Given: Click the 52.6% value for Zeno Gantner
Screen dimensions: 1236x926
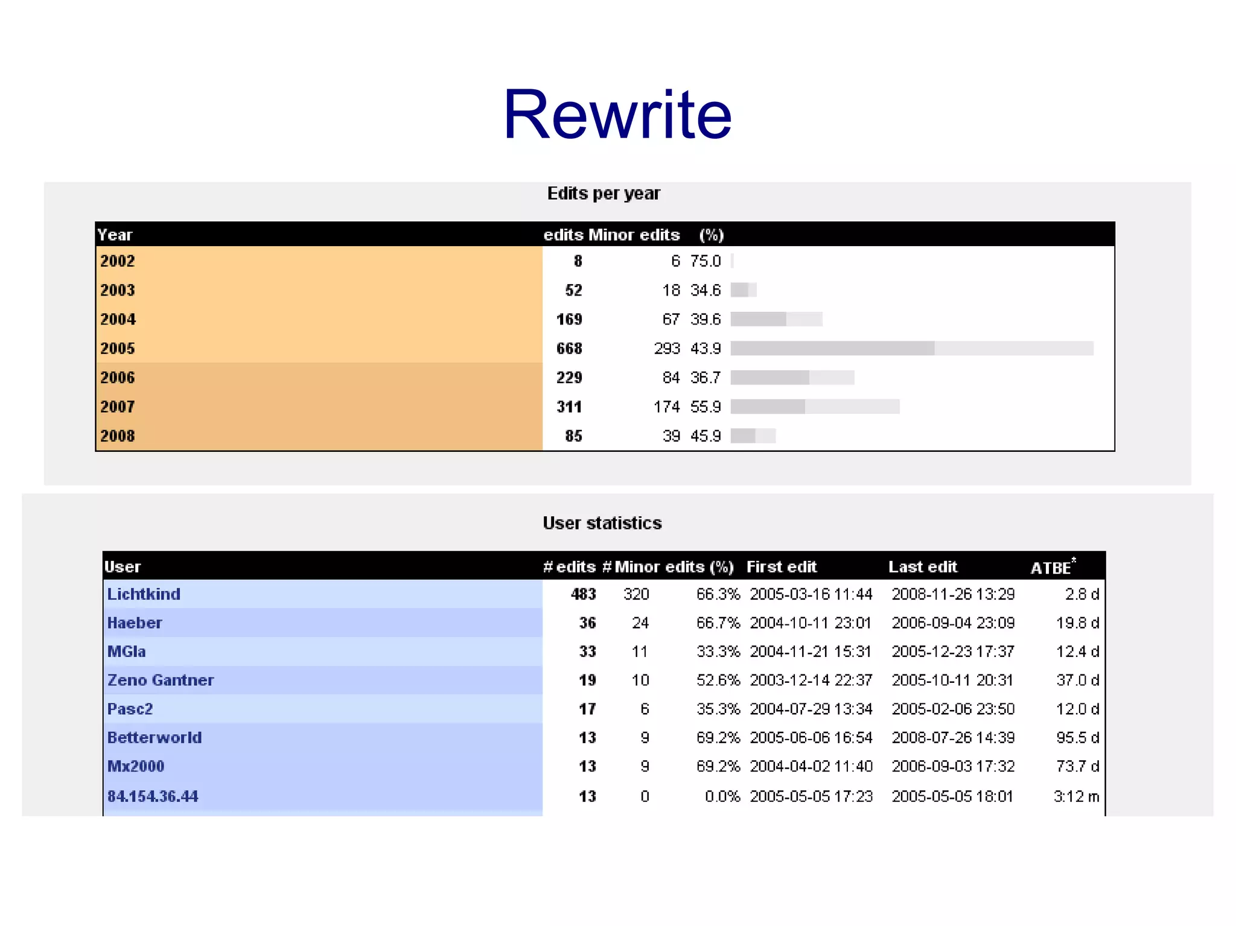Looking at the screenshot, I should pos(718,680).
